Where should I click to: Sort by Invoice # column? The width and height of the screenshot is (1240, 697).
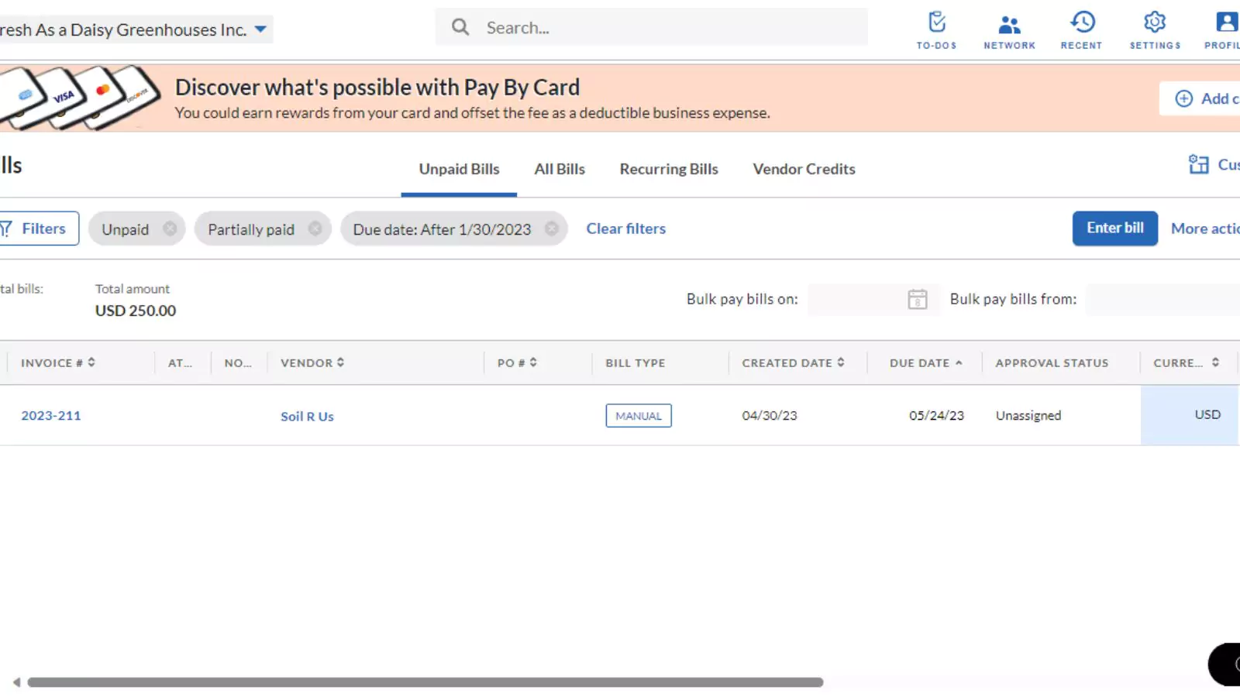(91, 362)
